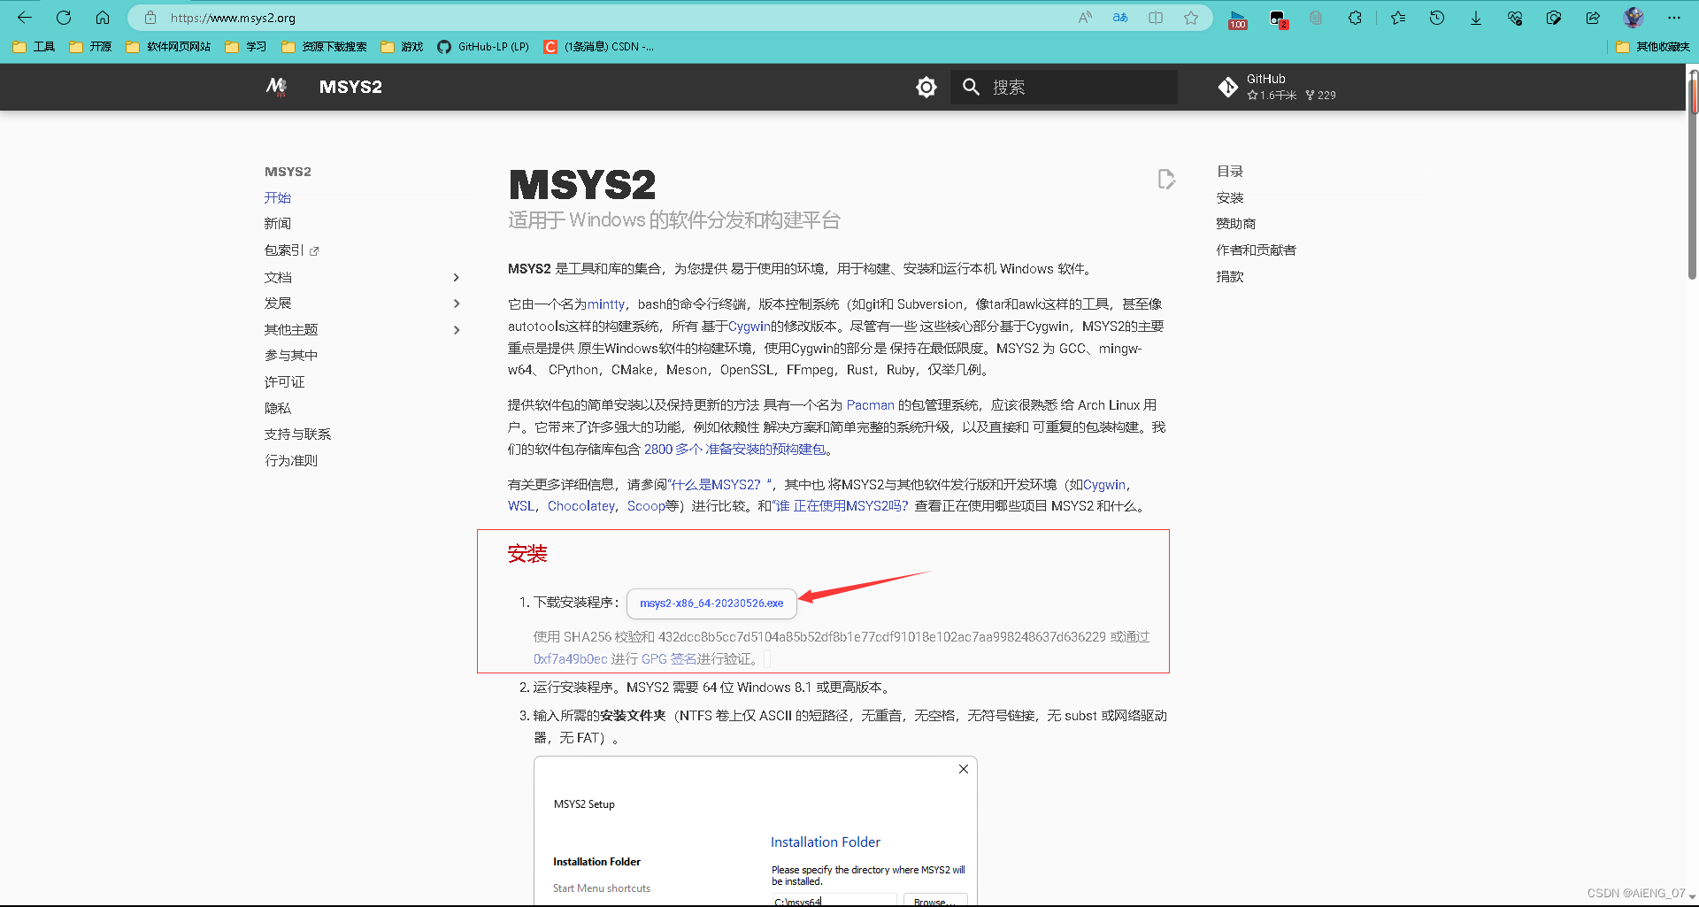Open the GPG 签名 link
This screenshot has height=907, width=1699.
click(x=668, y=659)
